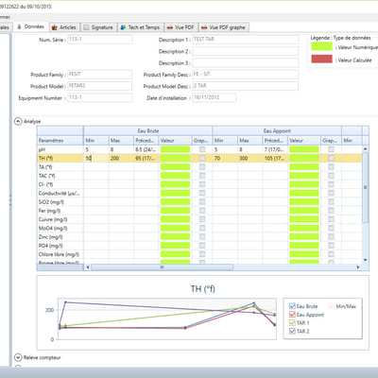Collapse the Analyse section
The width and height of the screenshot is (378, 378).
[x=18, y=121]
